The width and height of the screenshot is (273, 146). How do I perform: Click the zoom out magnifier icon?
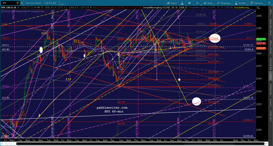[x=10, y=144]
